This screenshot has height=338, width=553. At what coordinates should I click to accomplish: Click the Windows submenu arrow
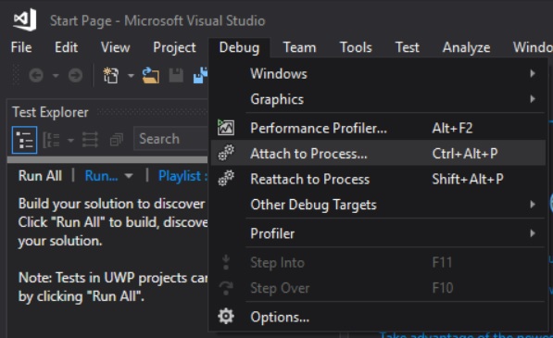533,73
